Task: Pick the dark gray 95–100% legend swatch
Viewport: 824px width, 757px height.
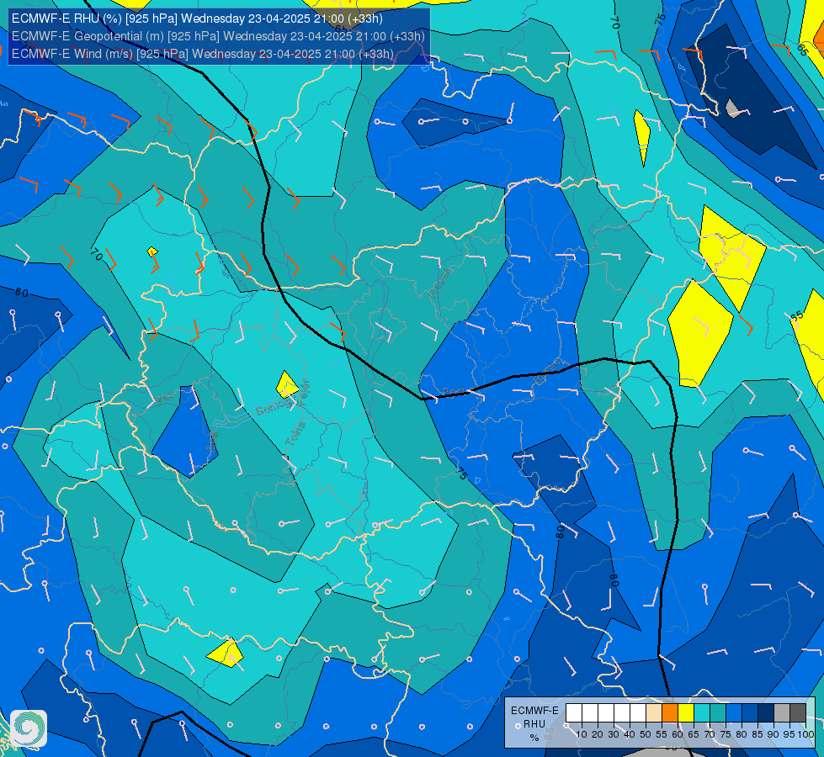Action: click(x=798, y=712)
